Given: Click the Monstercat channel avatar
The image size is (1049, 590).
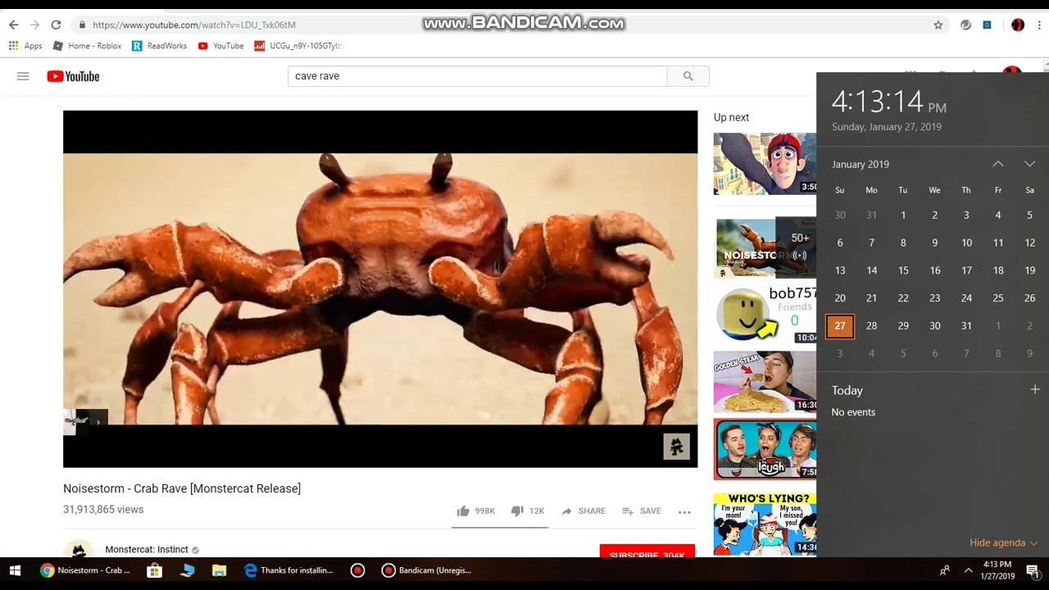Looking at the screenshot, I should (x=79, y=551).
